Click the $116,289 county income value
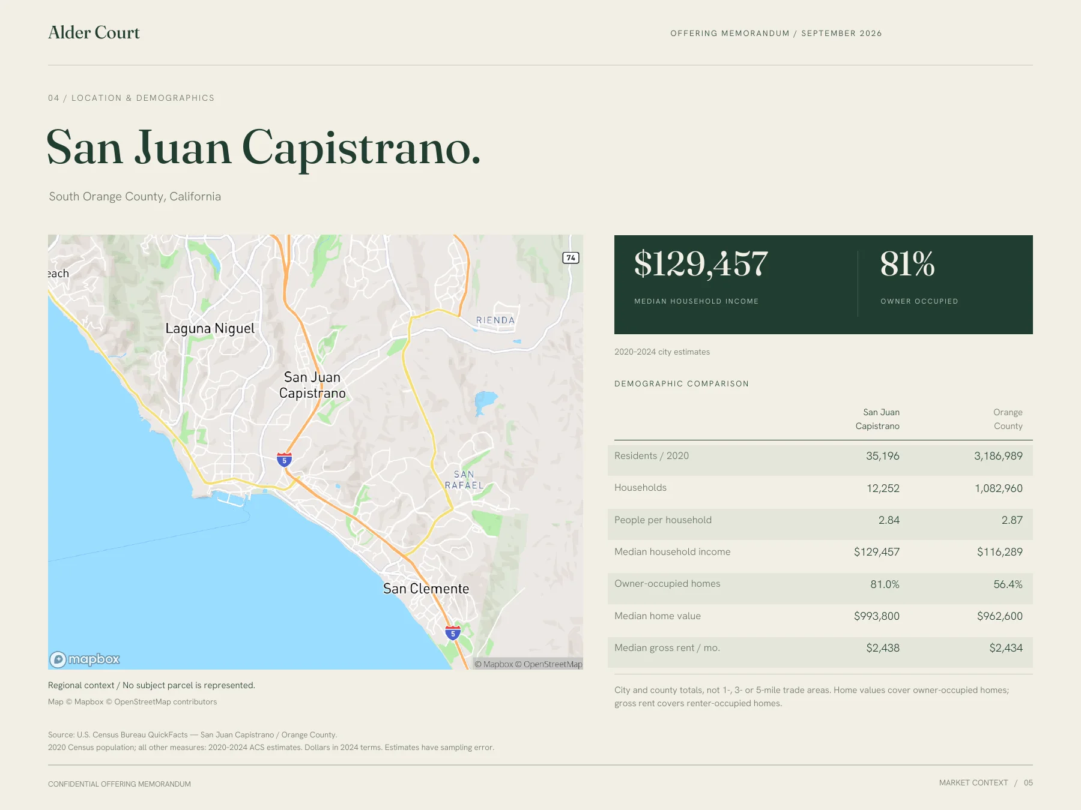Image resolution: width=1081 pixels, height=810 pixels. click(x=999, y=552)
